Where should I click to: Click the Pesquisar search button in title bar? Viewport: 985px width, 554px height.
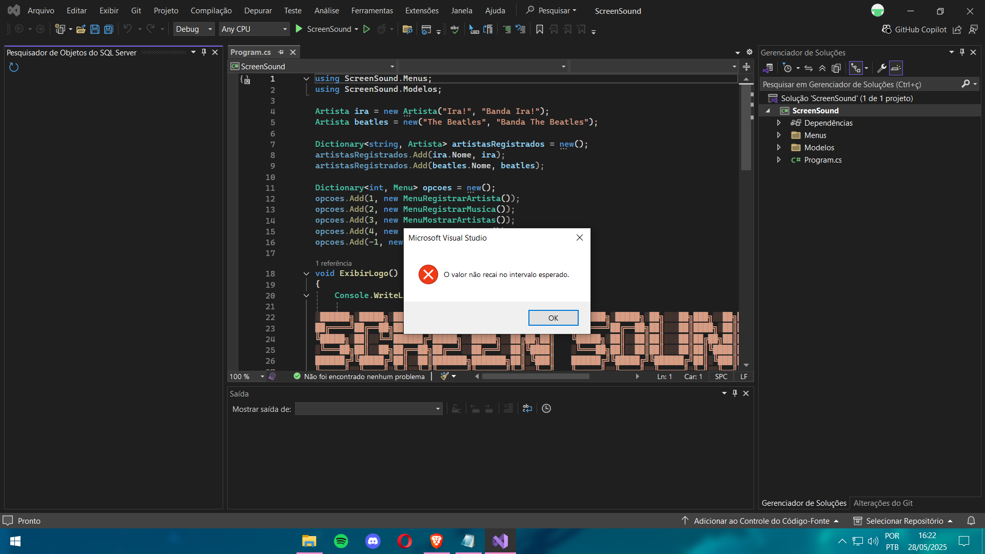[x=551, y=11]
